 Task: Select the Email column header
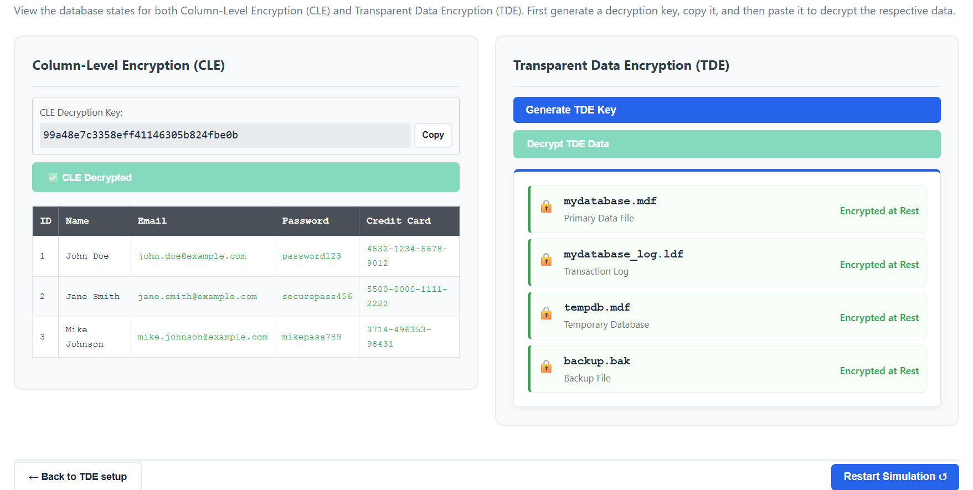152,221
